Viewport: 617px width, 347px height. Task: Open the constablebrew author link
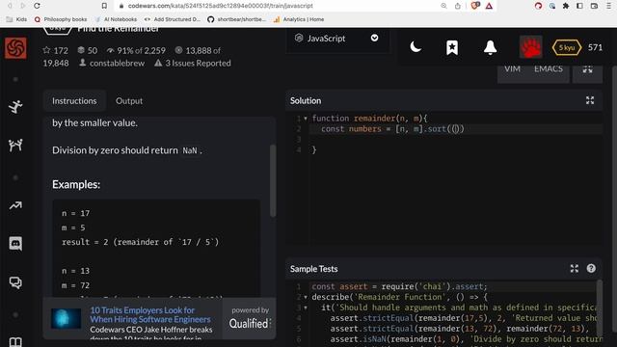(117, 63)
